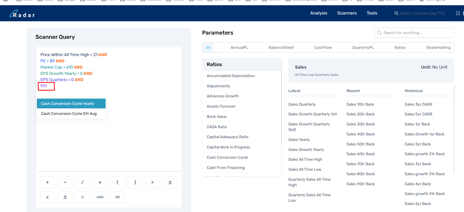Insert the plus operator
Image resolution: width=464 pixels, height=212 pixels.
(x=47, y=182)
